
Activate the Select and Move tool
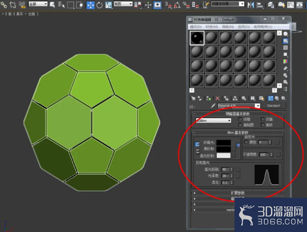point(90,5)
